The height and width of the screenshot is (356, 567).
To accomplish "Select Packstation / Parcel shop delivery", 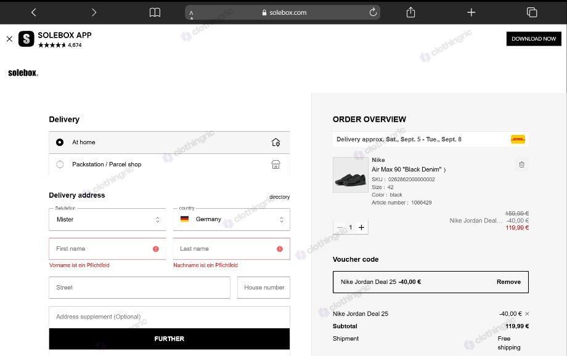I will 169,164.
